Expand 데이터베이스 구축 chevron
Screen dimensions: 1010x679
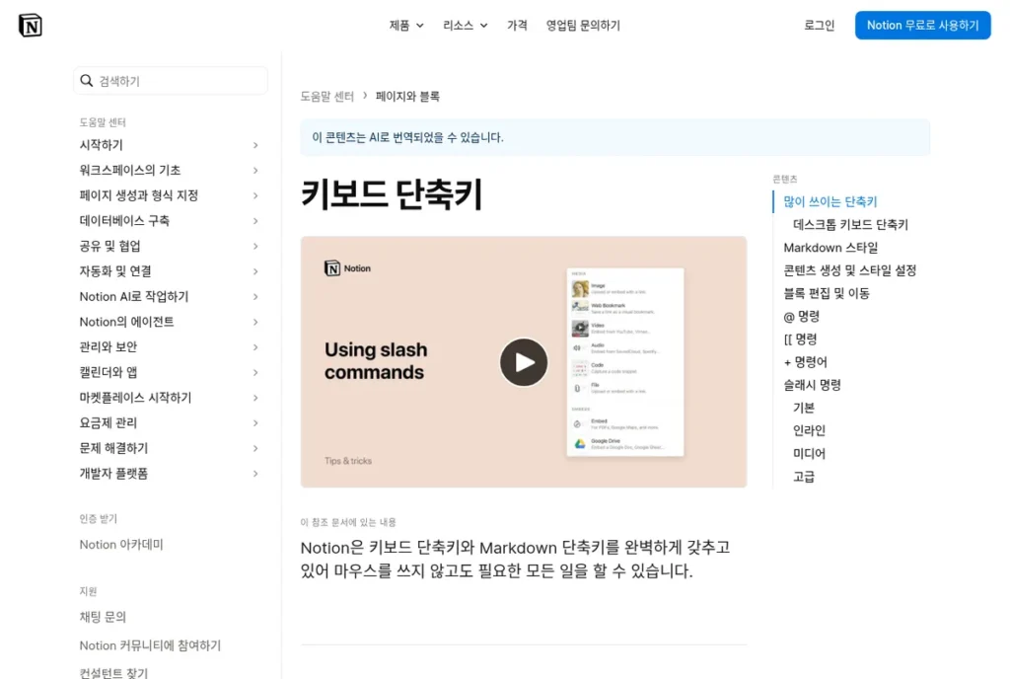(x=255, y=220)
